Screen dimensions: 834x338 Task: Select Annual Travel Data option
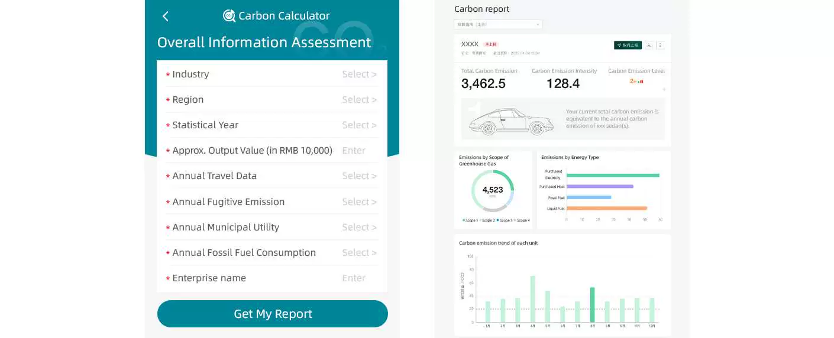coord(272,176)
